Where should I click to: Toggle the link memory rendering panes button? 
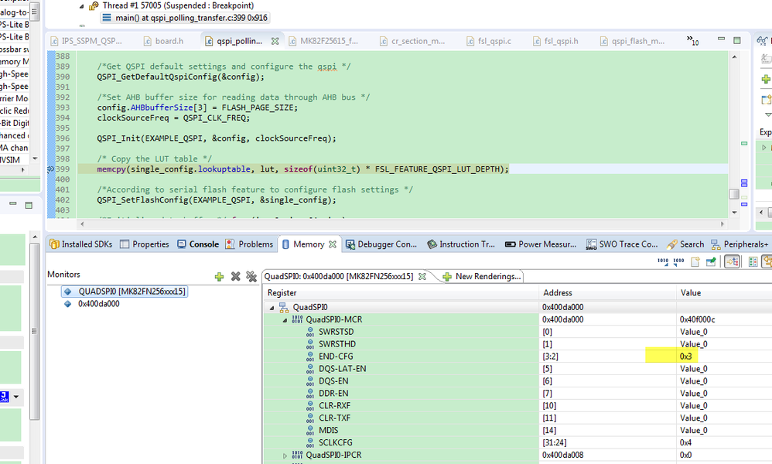pyautogui.click(x=732, y=261)
